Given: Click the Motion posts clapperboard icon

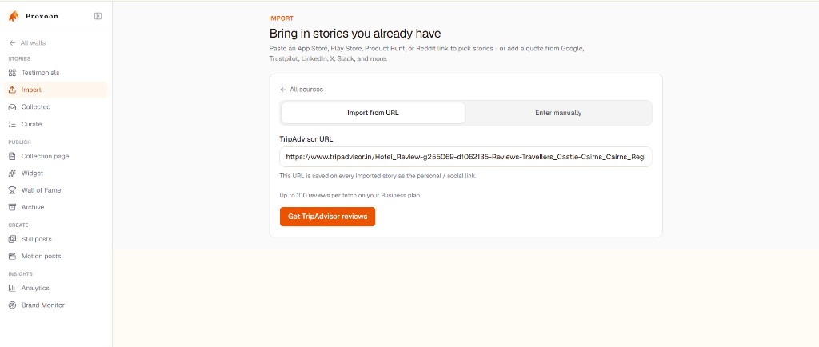Looking at the screenshot, I should (13, 256).
